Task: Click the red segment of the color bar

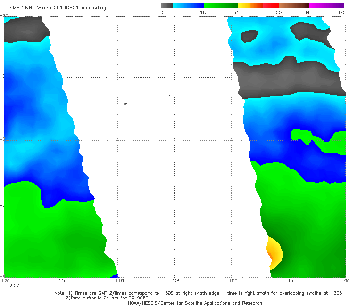Action: pos(271,6)
